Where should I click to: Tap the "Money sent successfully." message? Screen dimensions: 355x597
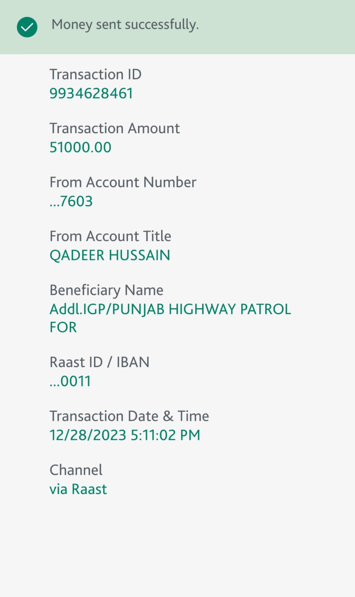[125, 25]
